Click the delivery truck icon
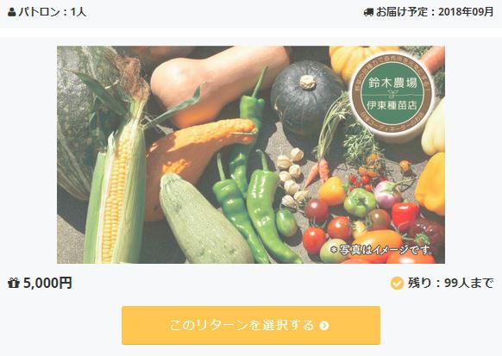 368,12
